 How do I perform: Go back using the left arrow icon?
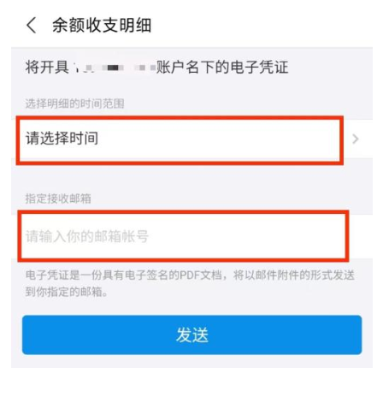pos(32,25)
